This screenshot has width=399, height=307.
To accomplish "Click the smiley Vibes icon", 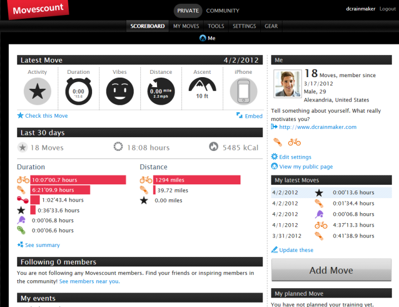I will [x=120, y=92].
